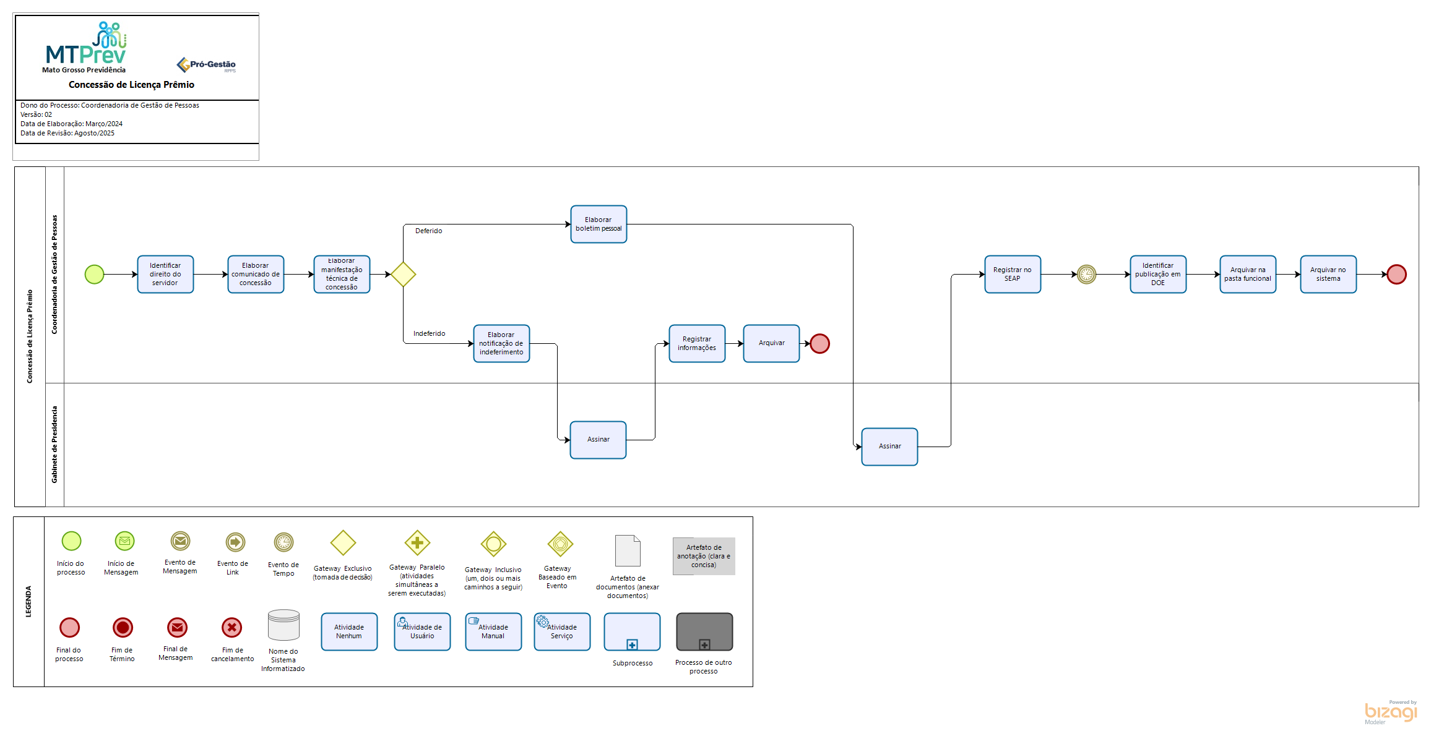The image size is (1431, 744).
Task: Click the final end event after Arquivar no sistema
Action: pyautogui.click(x=1396, y=274)
